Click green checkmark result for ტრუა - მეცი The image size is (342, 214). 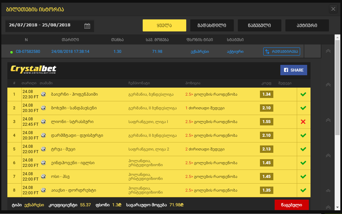pos(303,149)
